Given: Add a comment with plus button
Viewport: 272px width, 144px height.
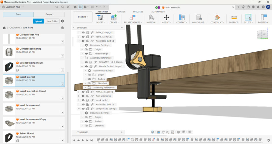Looking at the screenshot, I should (122, 132).
